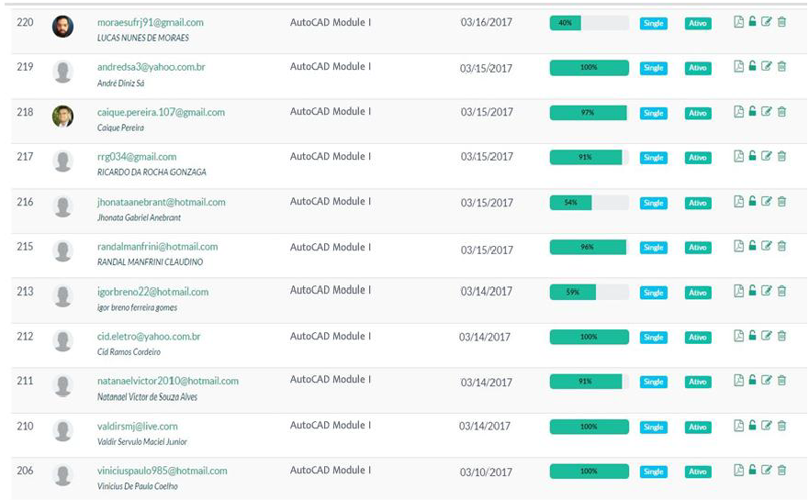Remove row 212 with the trash icon
Viewport: 809px width, 500px height.
pos(781,336)
